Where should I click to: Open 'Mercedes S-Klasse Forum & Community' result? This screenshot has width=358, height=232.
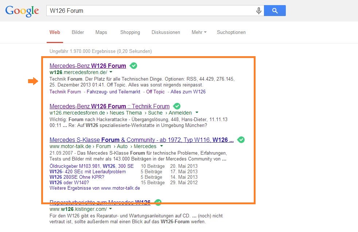(x=141, y=140)
